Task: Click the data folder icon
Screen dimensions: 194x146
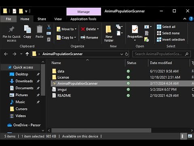Action: click(x=54, y=71)
